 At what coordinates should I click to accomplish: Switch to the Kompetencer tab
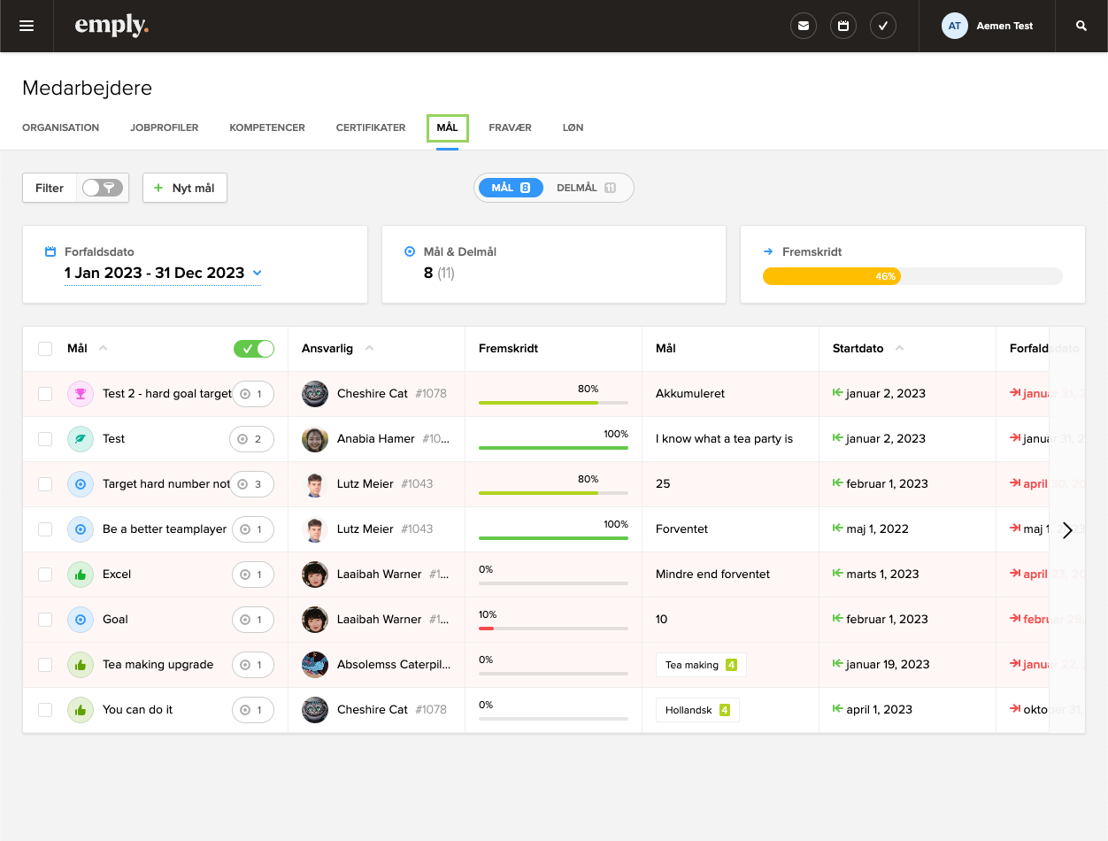[x=266, y=127]
